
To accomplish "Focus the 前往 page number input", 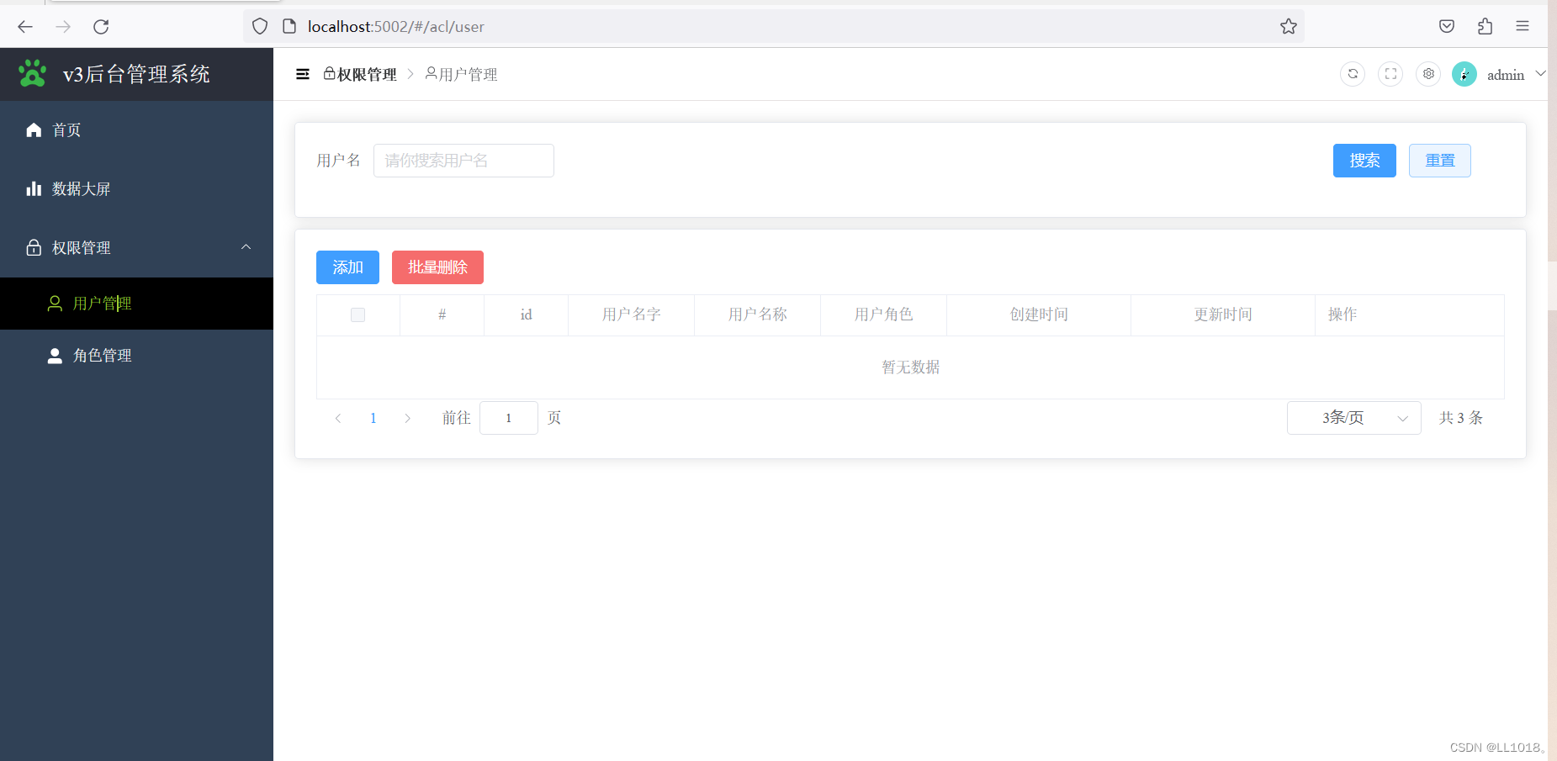I will pyautogui.click(x=509, y=418).
